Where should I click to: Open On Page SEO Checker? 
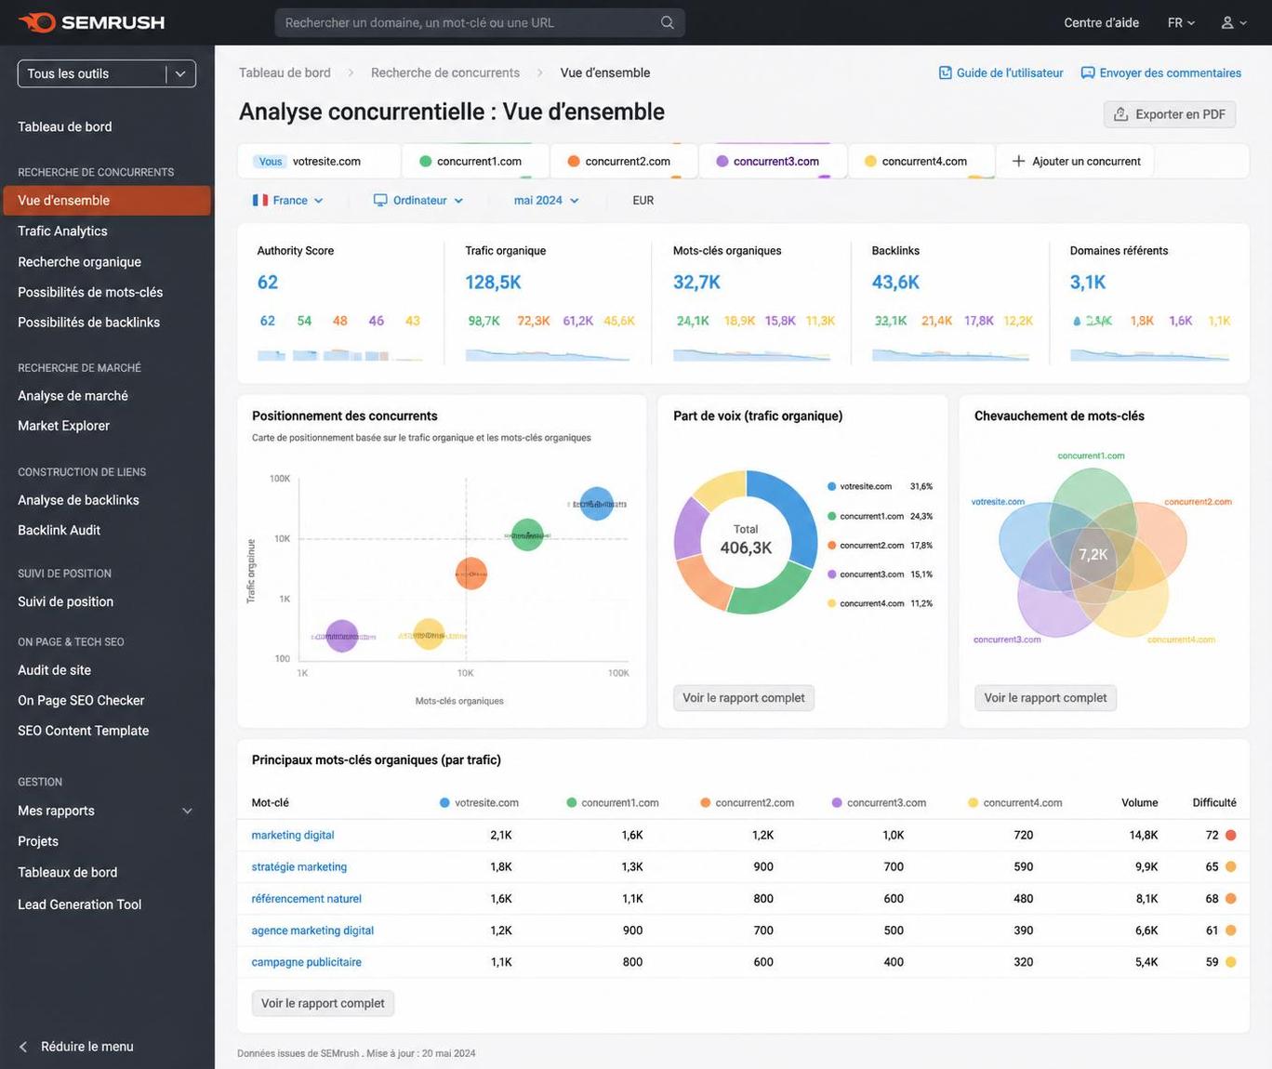tap(81, 700)
